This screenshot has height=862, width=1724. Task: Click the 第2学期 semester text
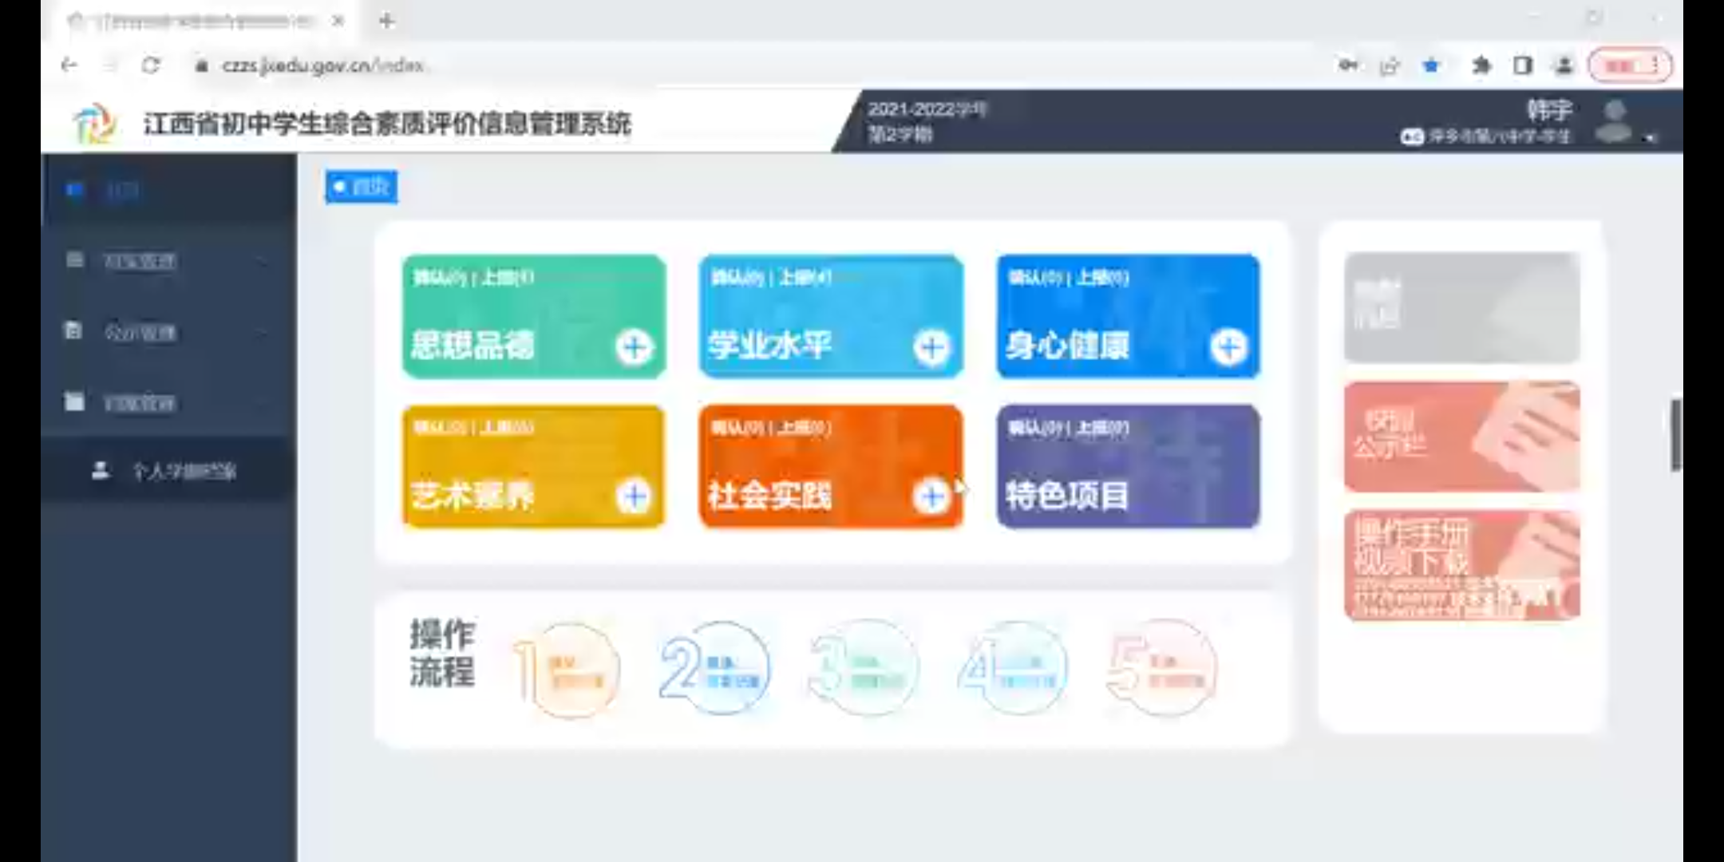click(900, 134)
